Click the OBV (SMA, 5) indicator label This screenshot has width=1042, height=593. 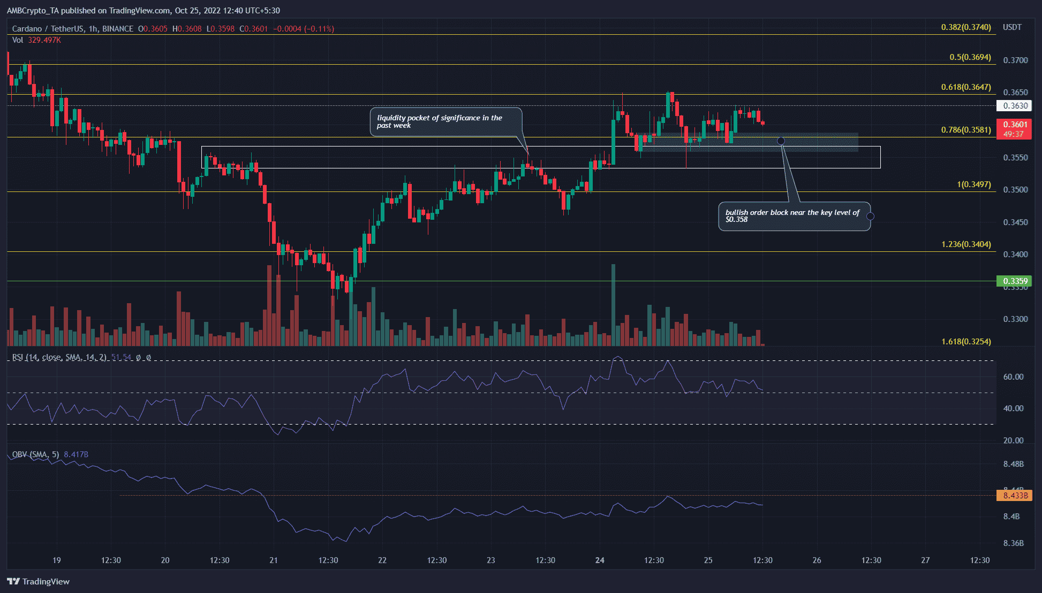tap(35, 455)
